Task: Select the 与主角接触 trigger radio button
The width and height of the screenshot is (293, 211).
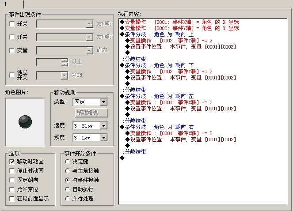Action: (68, 171)
